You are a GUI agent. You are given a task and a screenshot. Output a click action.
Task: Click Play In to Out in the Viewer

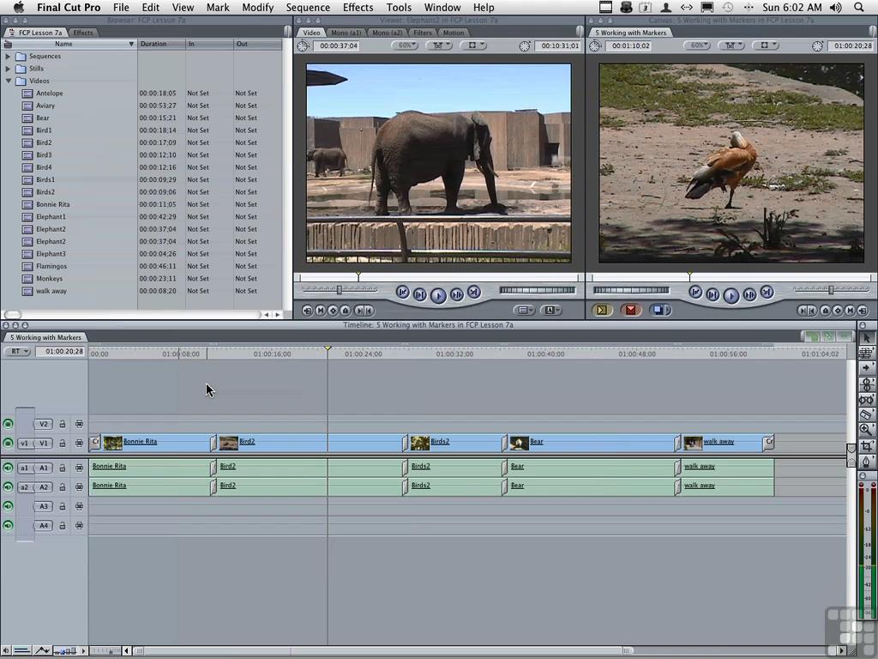(x=420, y=294)
